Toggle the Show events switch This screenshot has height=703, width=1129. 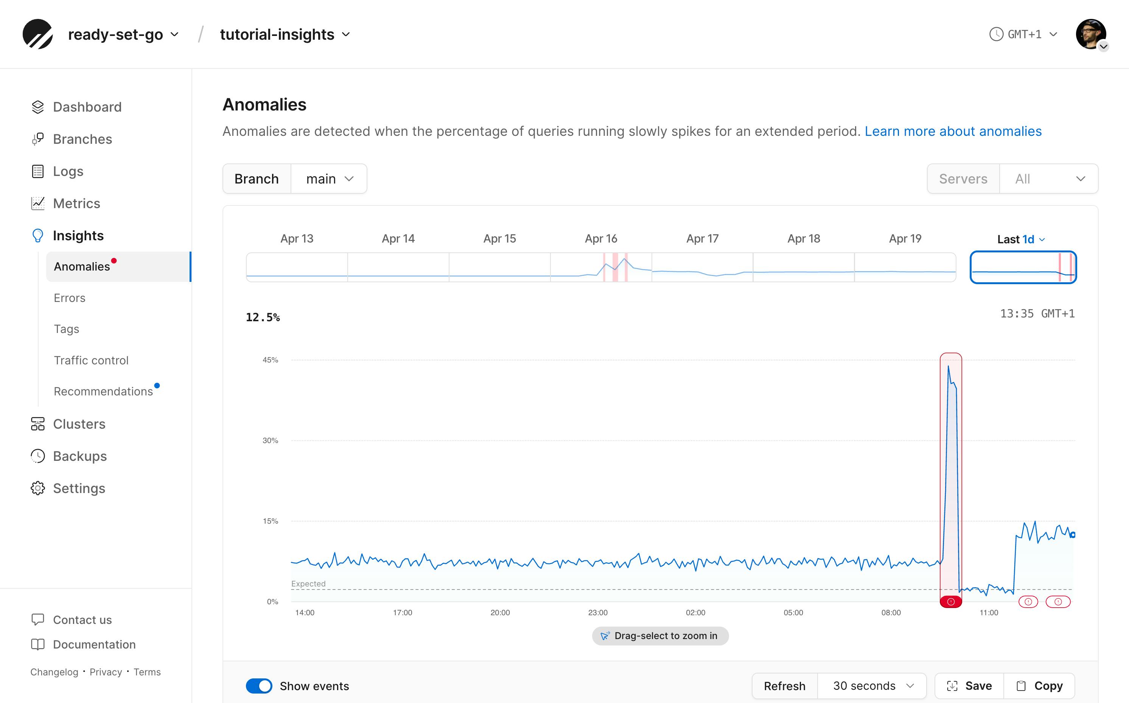coord(258,686)
